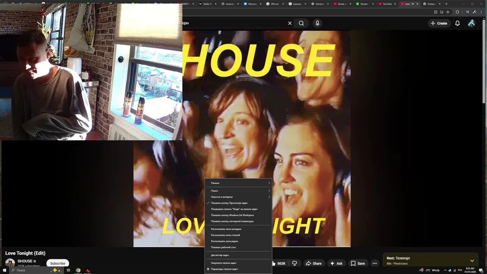Viewport: 487px width, 274px height.
Task: Share the Love Tonight video
Action: 314,263
